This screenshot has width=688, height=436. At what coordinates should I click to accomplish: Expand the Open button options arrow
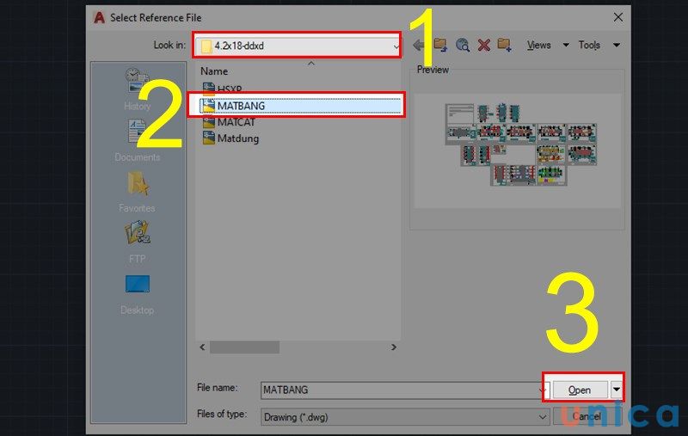click(617, 390)
